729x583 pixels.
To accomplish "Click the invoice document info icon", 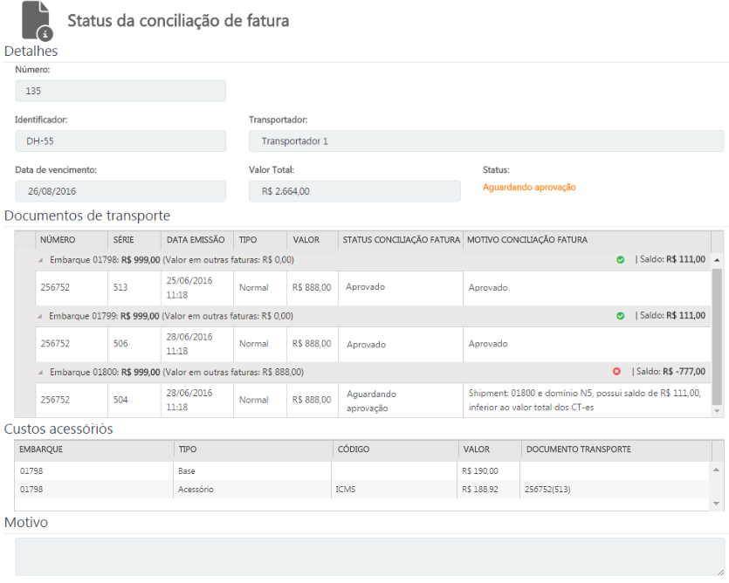I will [37, 22].
